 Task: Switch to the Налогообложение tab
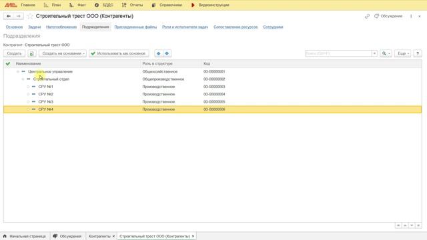(x=61, y=27)
